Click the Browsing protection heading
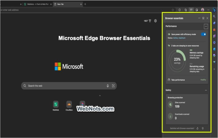The width and height of the screenshot is (218, 138). [x=175, y=98]
